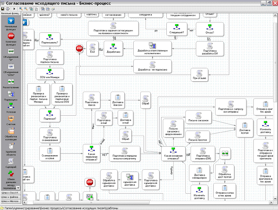Pick the 'Конечная функция' STOP palette icon
This screenshot has height=210, width=278.
(11, 36)
